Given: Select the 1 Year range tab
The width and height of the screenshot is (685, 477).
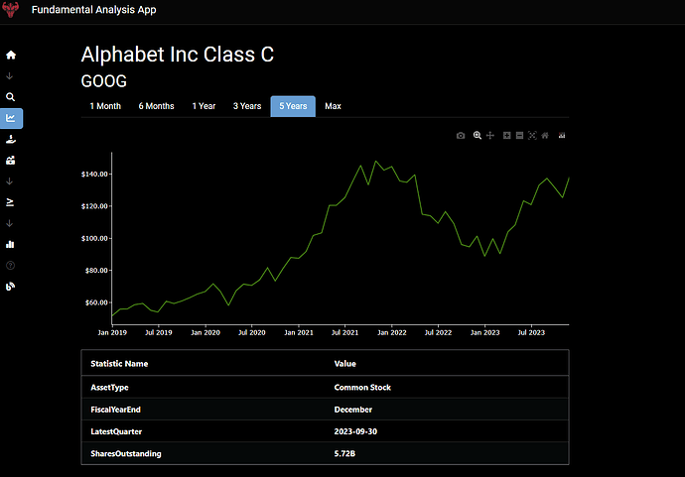Looking at the screenshot, I should point(205,106).
